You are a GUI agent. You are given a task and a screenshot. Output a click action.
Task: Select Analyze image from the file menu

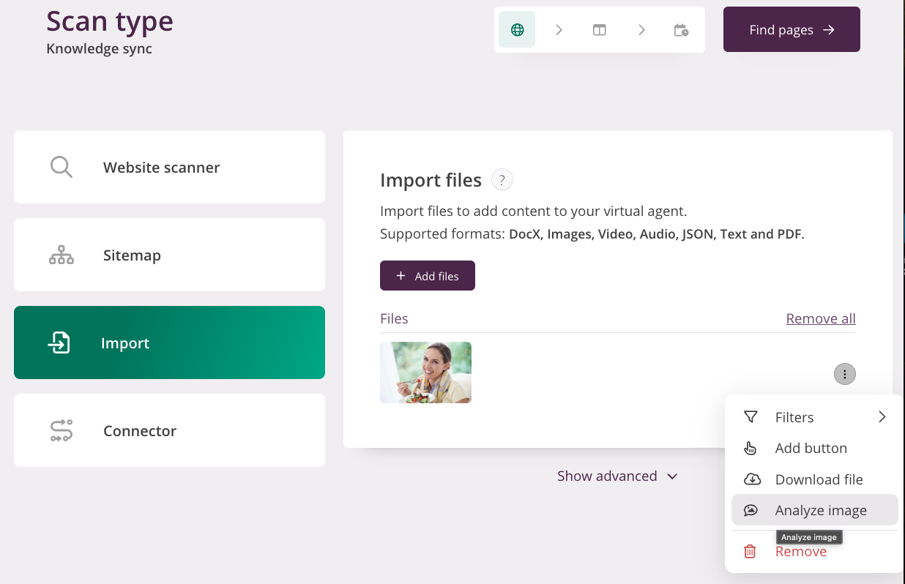point(815,510)
